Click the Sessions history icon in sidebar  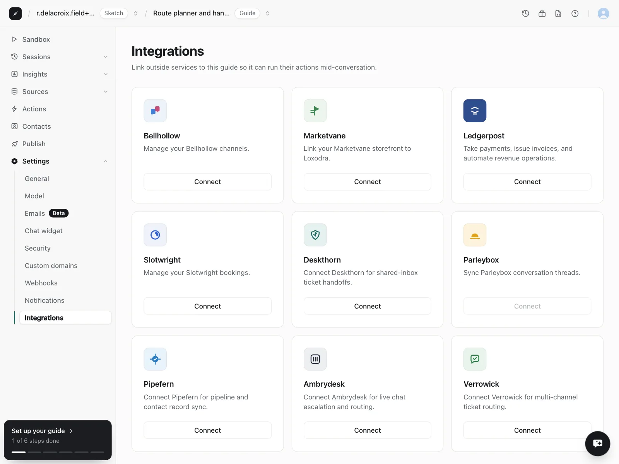pos(14,56)
